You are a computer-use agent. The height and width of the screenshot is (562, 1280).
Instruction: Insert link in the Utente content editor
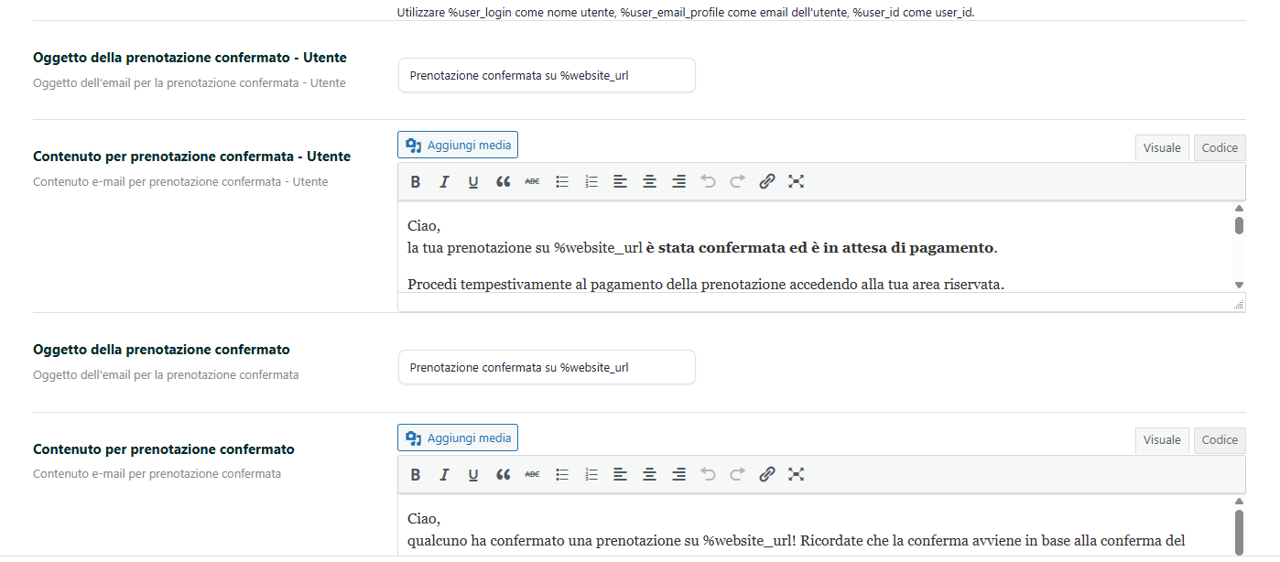767,181
